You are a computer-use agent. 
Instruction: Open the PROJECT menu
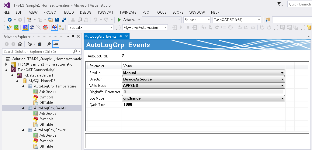51,12
